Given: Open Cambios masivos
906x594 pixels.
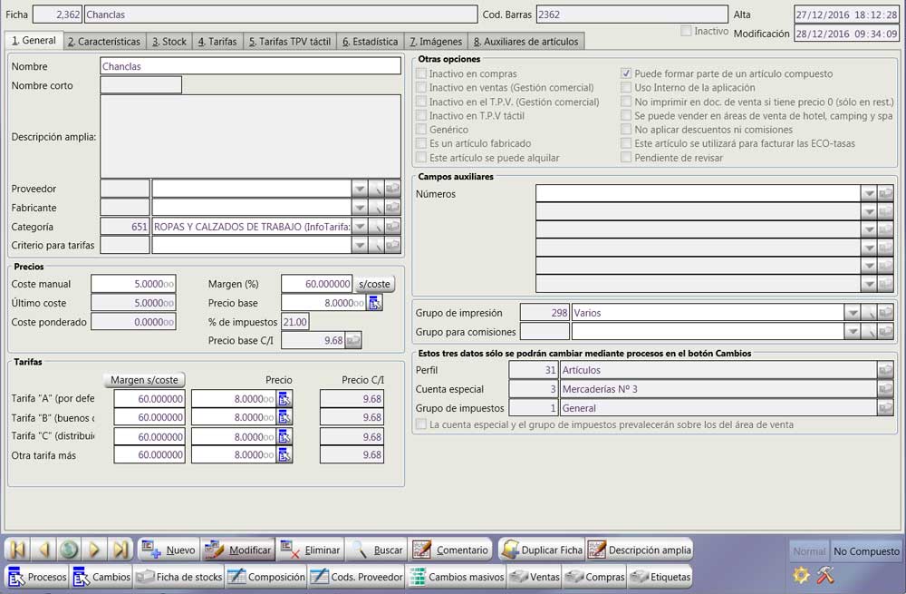Looking at the screenshot, I should (457, 577).
